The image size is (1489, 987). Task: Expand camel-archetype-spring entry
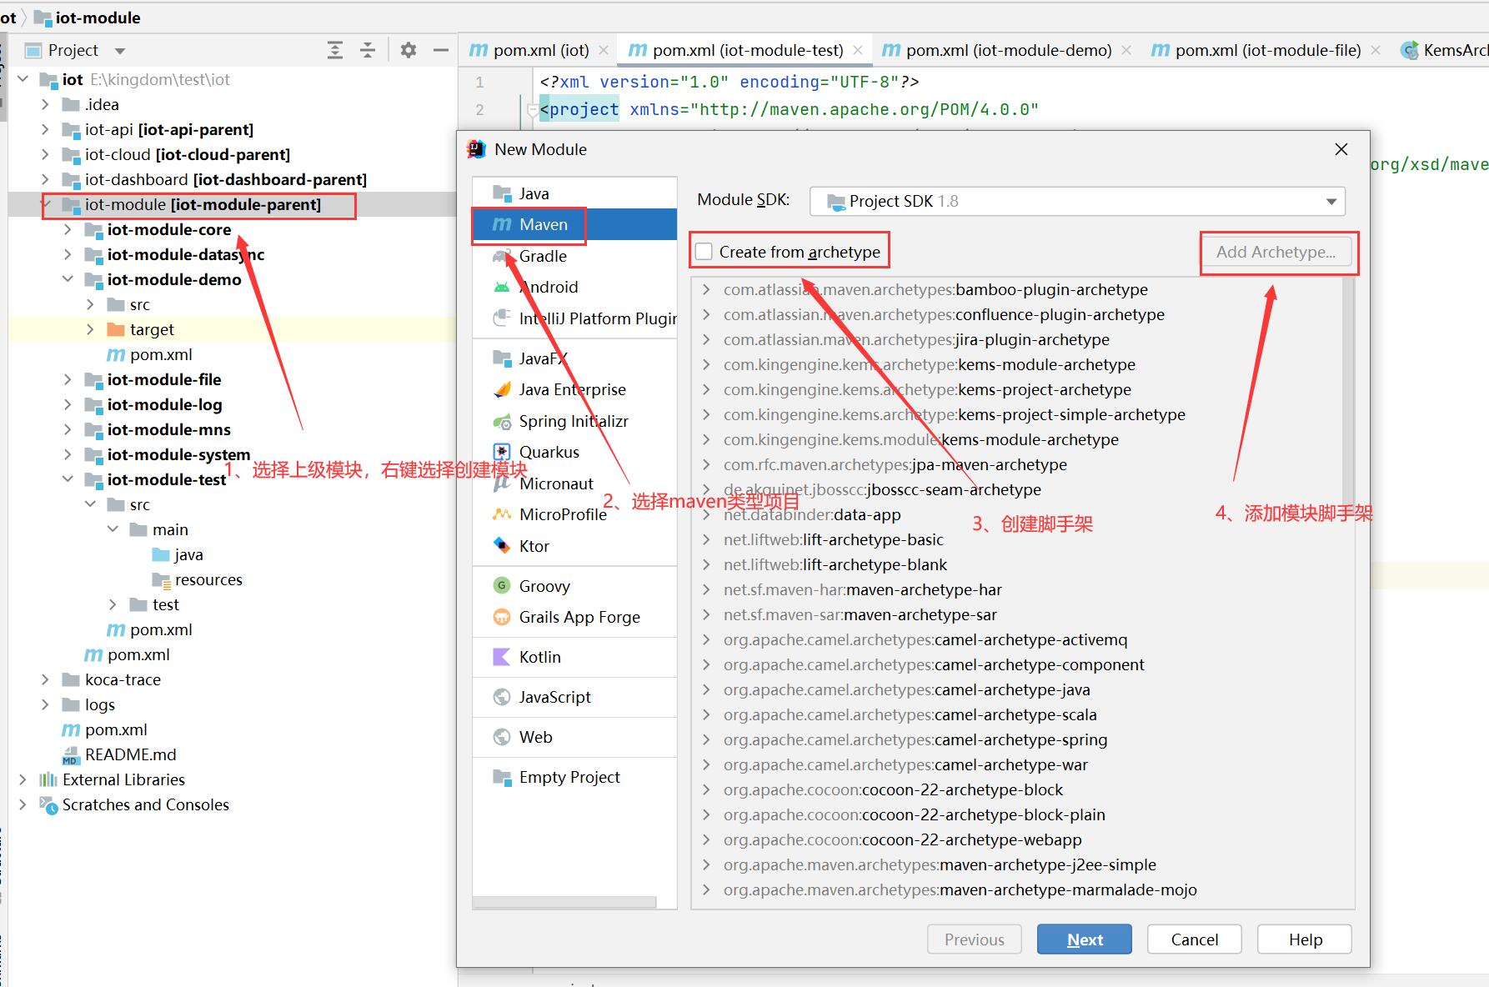tap(706, 739)
